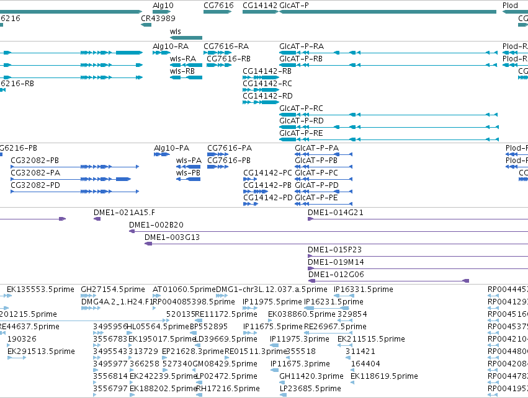
Task: Click the DME1-021A15.F clone feature
Action: pos(97,219)
